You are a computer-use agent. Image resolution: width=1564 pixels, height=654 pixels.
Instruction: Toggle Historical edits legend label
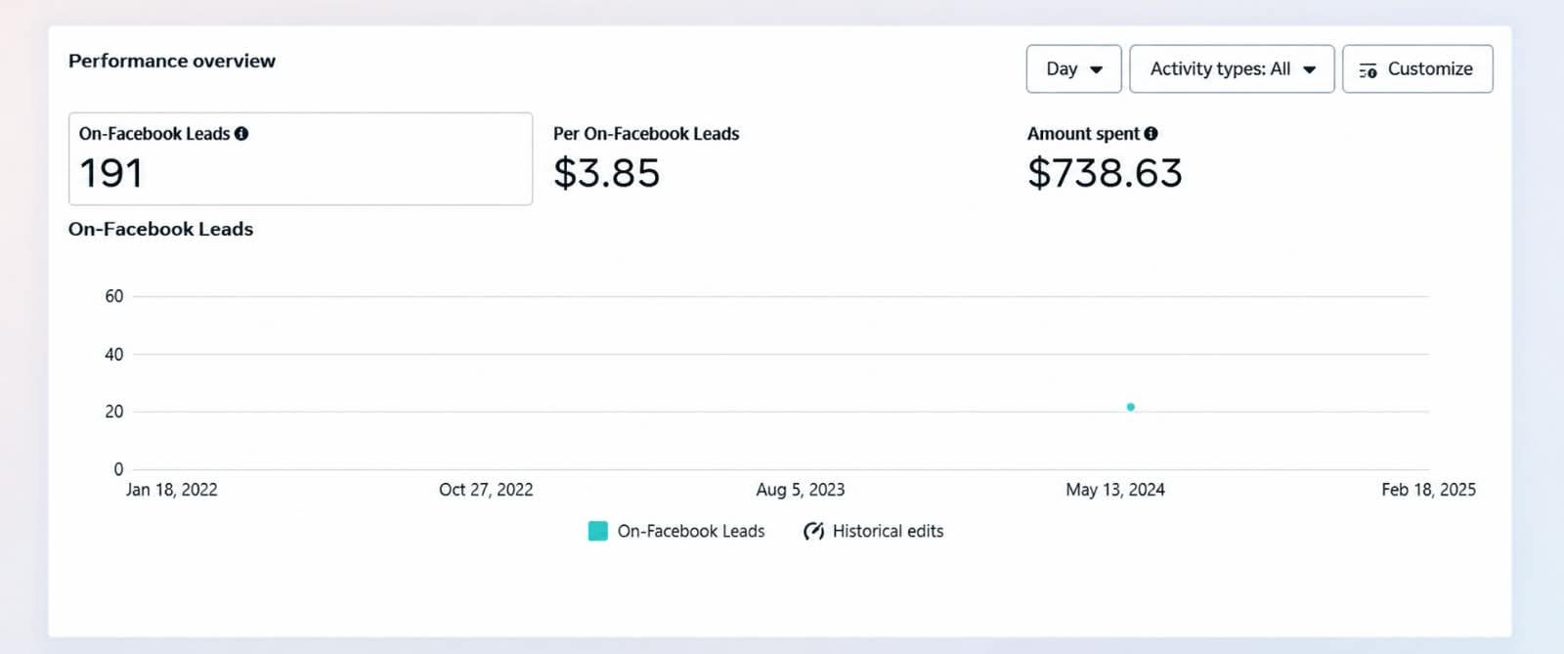point(888,531)
